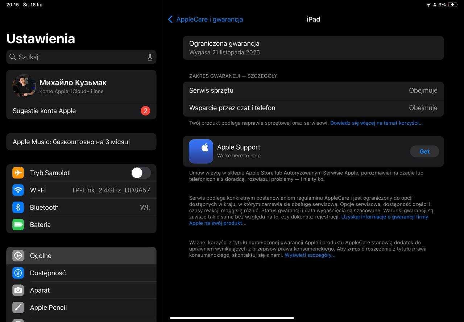Focus the Szukaj search field
The height and width of the screenshot is (322, 464).
[x=81, y=57]
